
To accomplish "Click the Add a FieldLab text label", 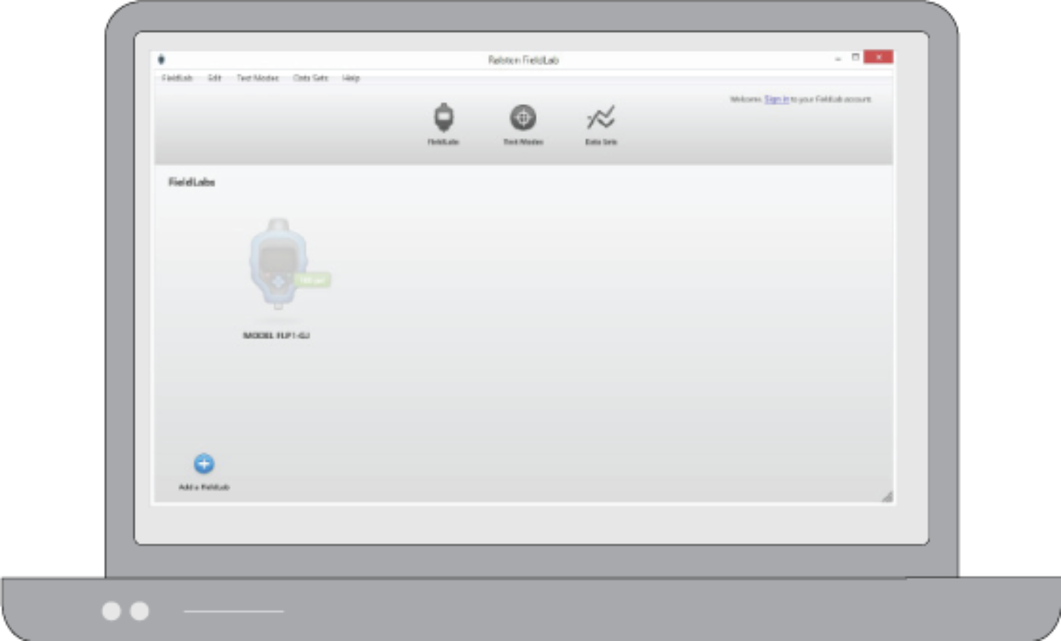I will click(204, 487).
